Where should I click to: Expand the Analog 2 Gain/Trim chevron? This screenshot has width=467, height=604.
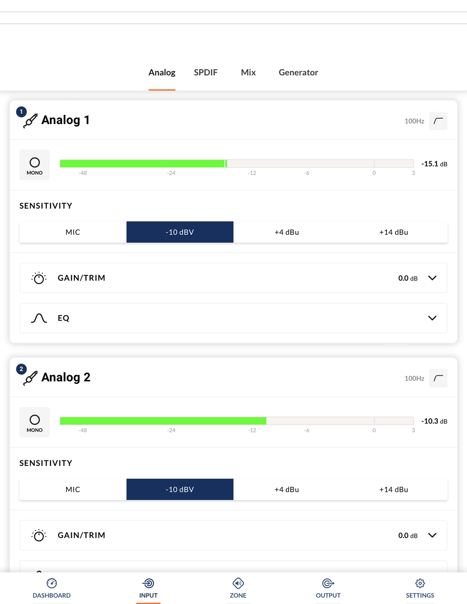click(x=432, y=535)
